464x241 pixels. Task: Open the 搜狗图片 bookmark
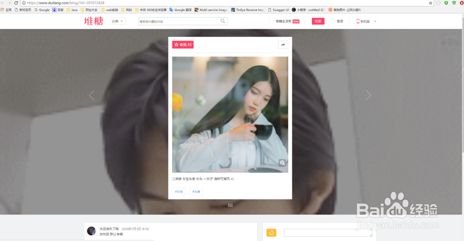(x=344, y=10)
